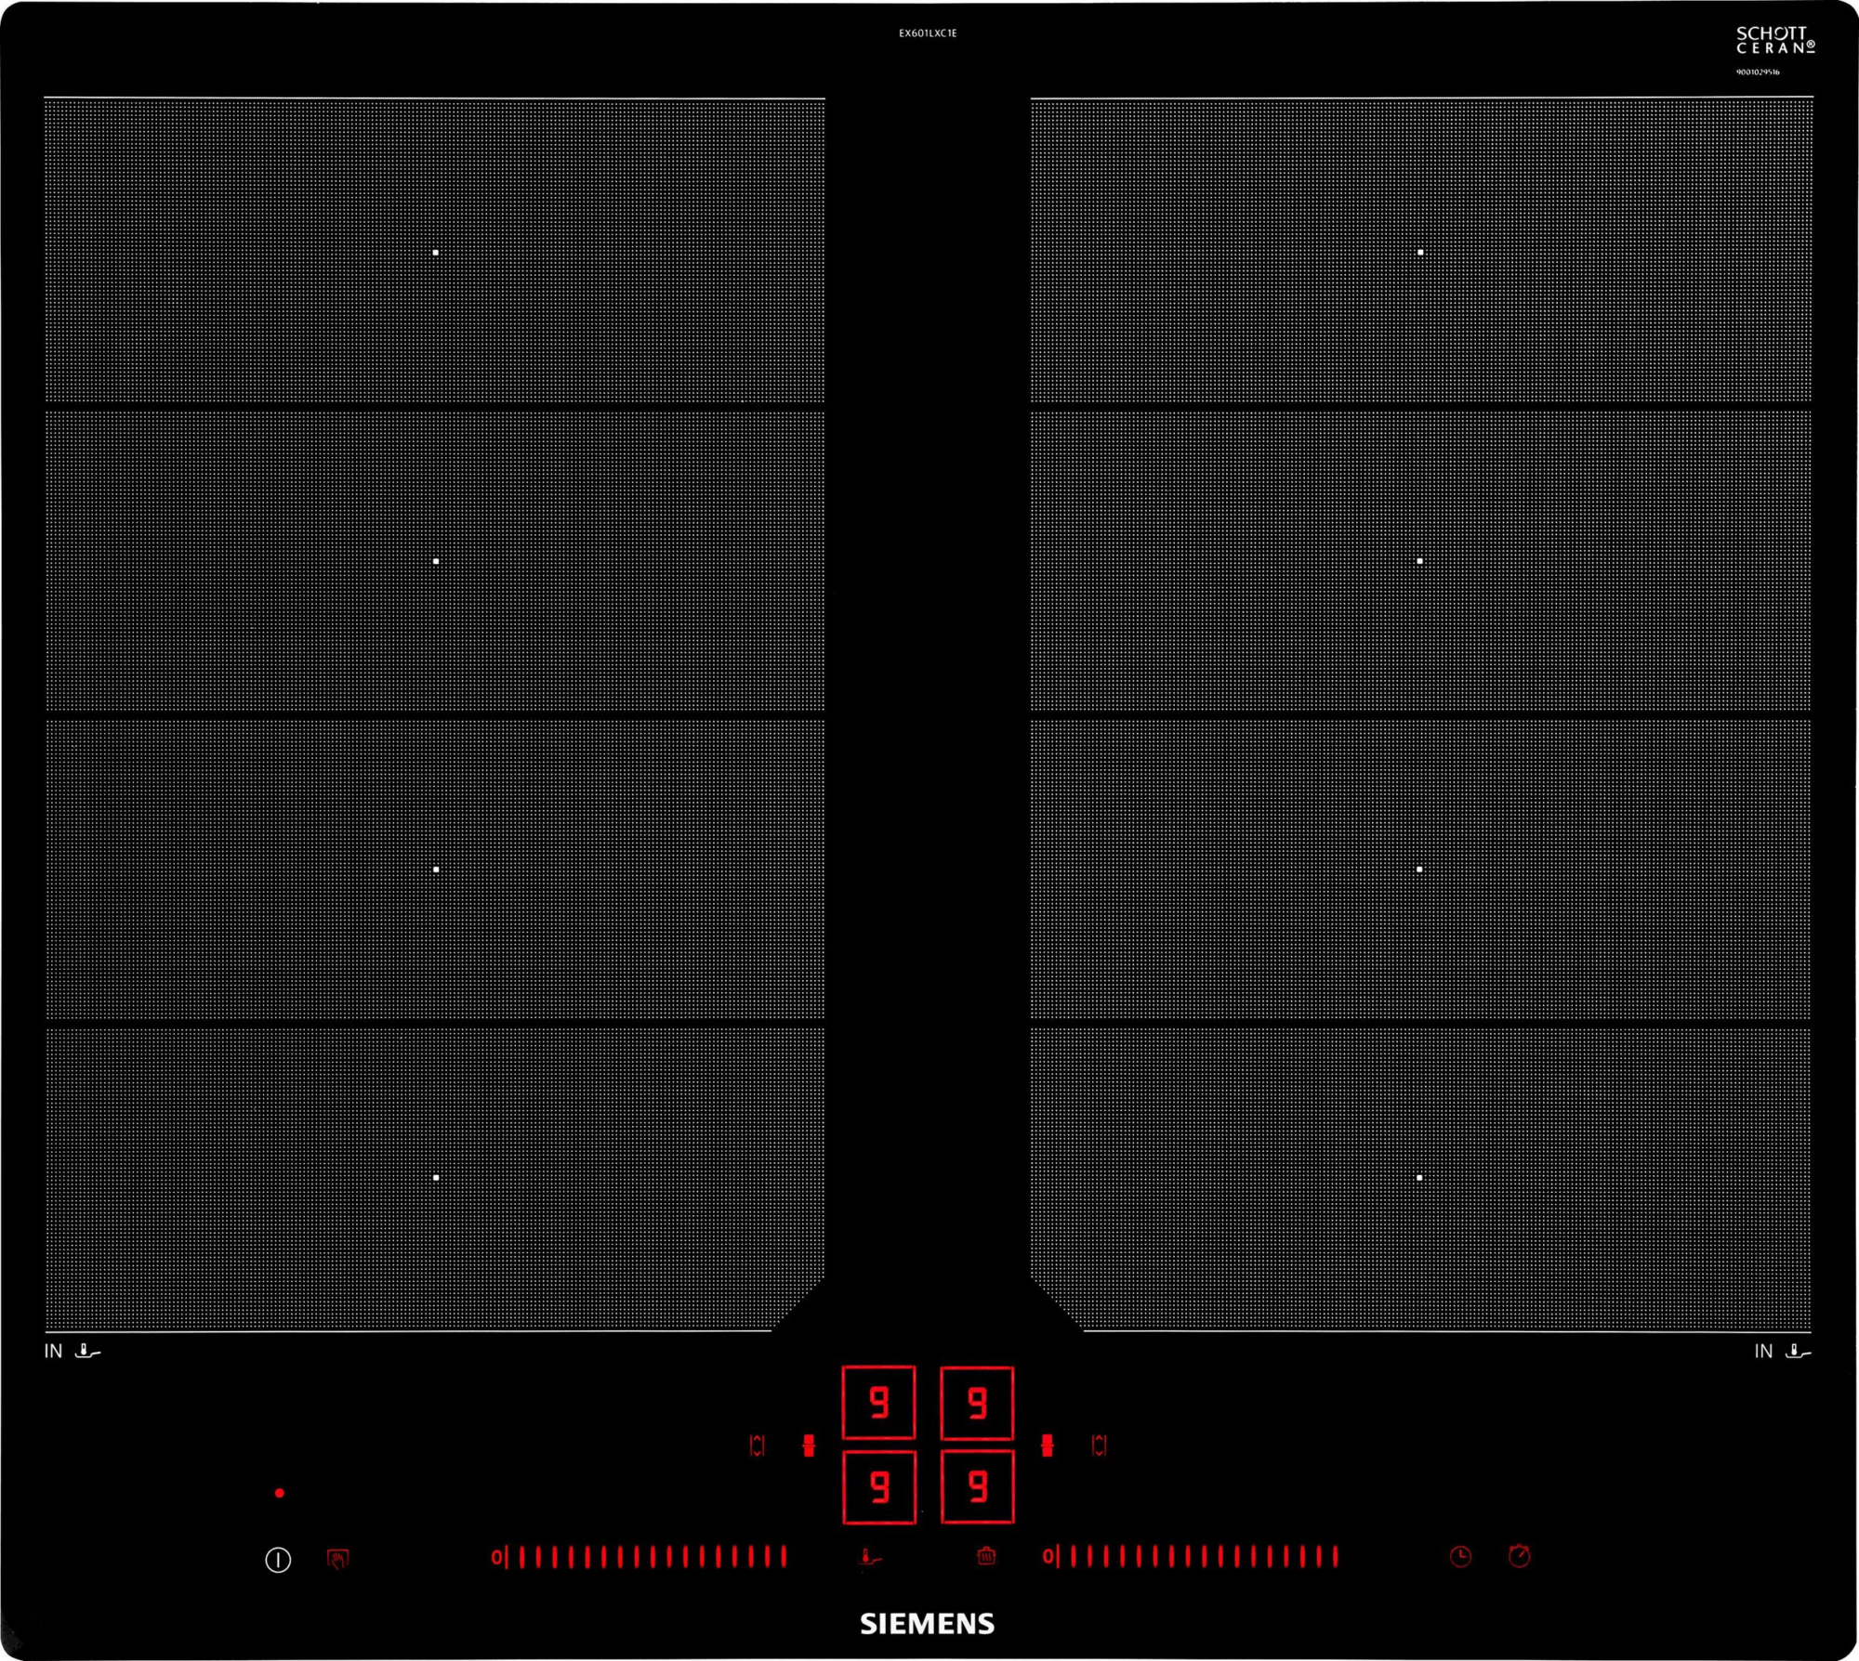Tap the keep-warm function icon
This screenshot has height=1661, width=1859.
tap(986, 1556)
